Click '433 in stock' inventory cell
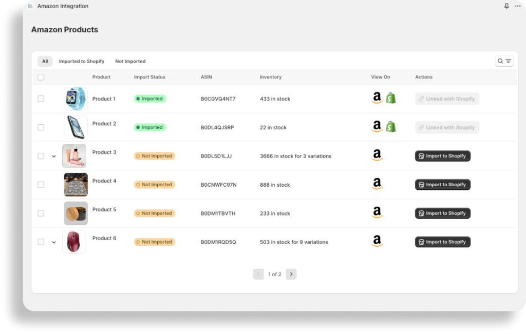The height and width of the screenshot is (334, 526). (275, 99)
